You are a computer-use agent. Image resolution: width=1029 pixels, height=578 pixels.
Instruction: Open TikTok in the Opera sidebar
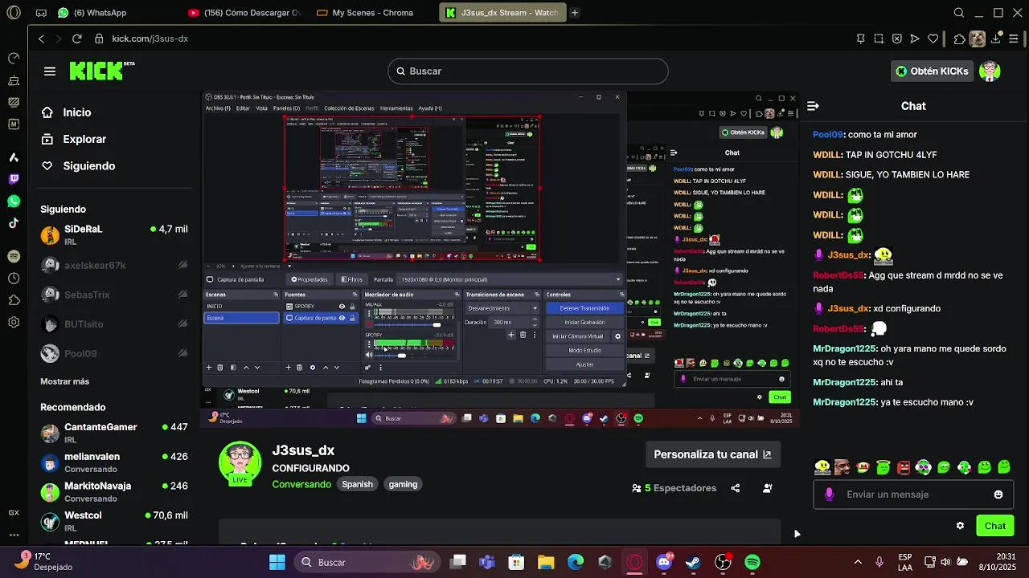14,223
